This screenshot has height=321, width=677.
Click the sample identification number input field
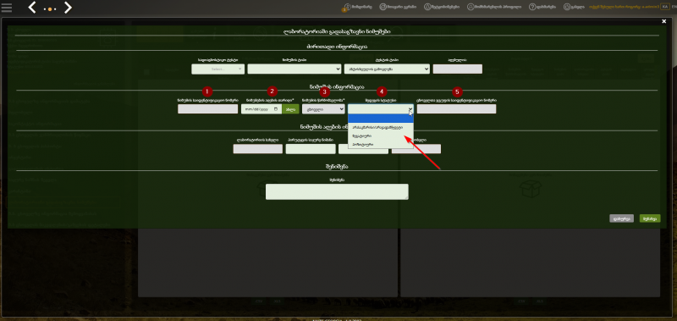pos(207,109)
